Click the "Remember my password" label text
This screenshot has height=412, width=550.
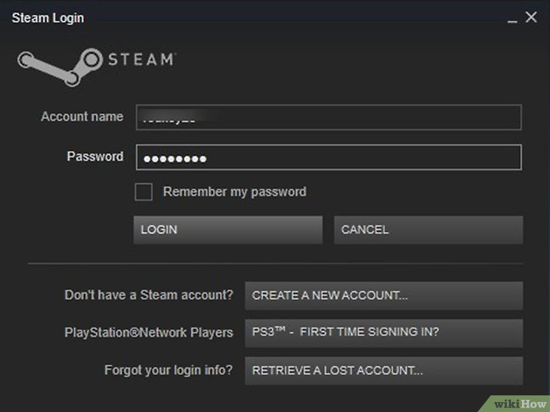[x=234, y=192]
